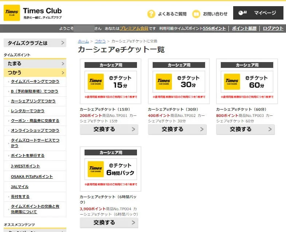Open the お問い合わせ link

[215, 14]
